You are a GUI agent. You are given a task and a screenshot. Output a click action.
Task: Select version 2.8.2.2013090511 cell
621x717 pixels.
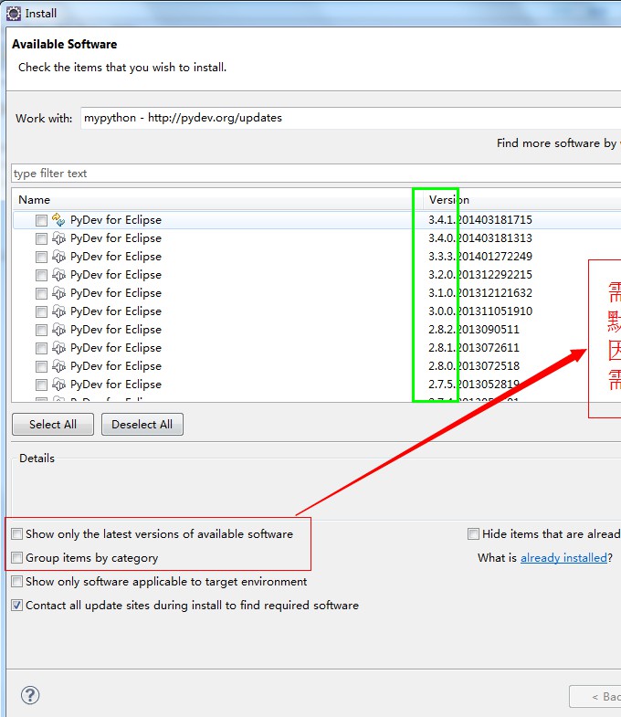coord(474,330)
